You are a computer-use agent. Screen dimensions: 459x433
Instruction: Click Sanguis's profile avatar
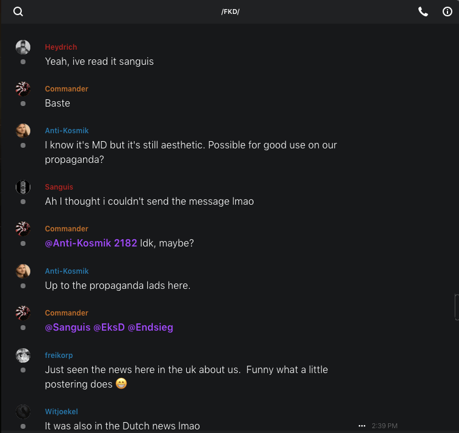coord(23,187)
